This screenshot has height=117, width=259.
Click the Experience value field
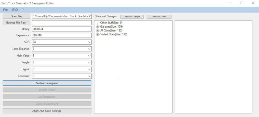click(x=62, y=35)
